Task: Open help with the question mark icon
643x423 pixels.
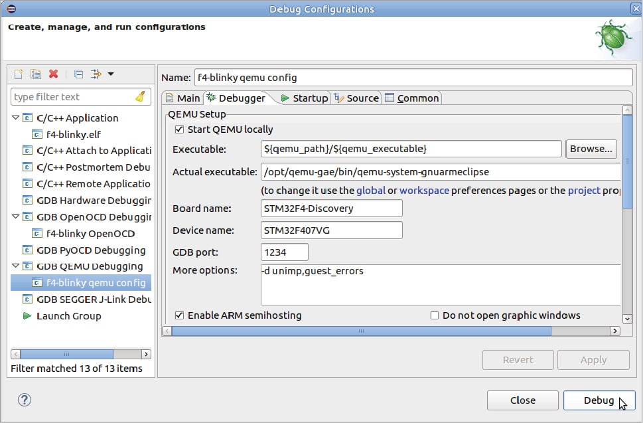Action: tap(24, 400)
